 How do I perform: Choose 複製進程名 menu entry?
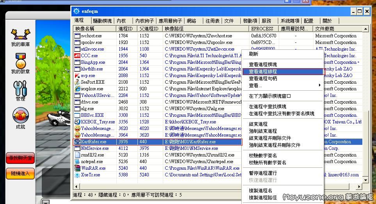[x=283, y=191]
